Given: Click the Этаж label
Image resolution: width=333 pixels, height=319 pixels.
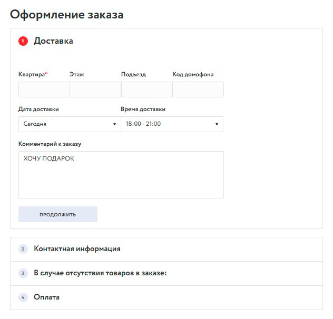Looking at the screenshot, I should click(77, 75).
